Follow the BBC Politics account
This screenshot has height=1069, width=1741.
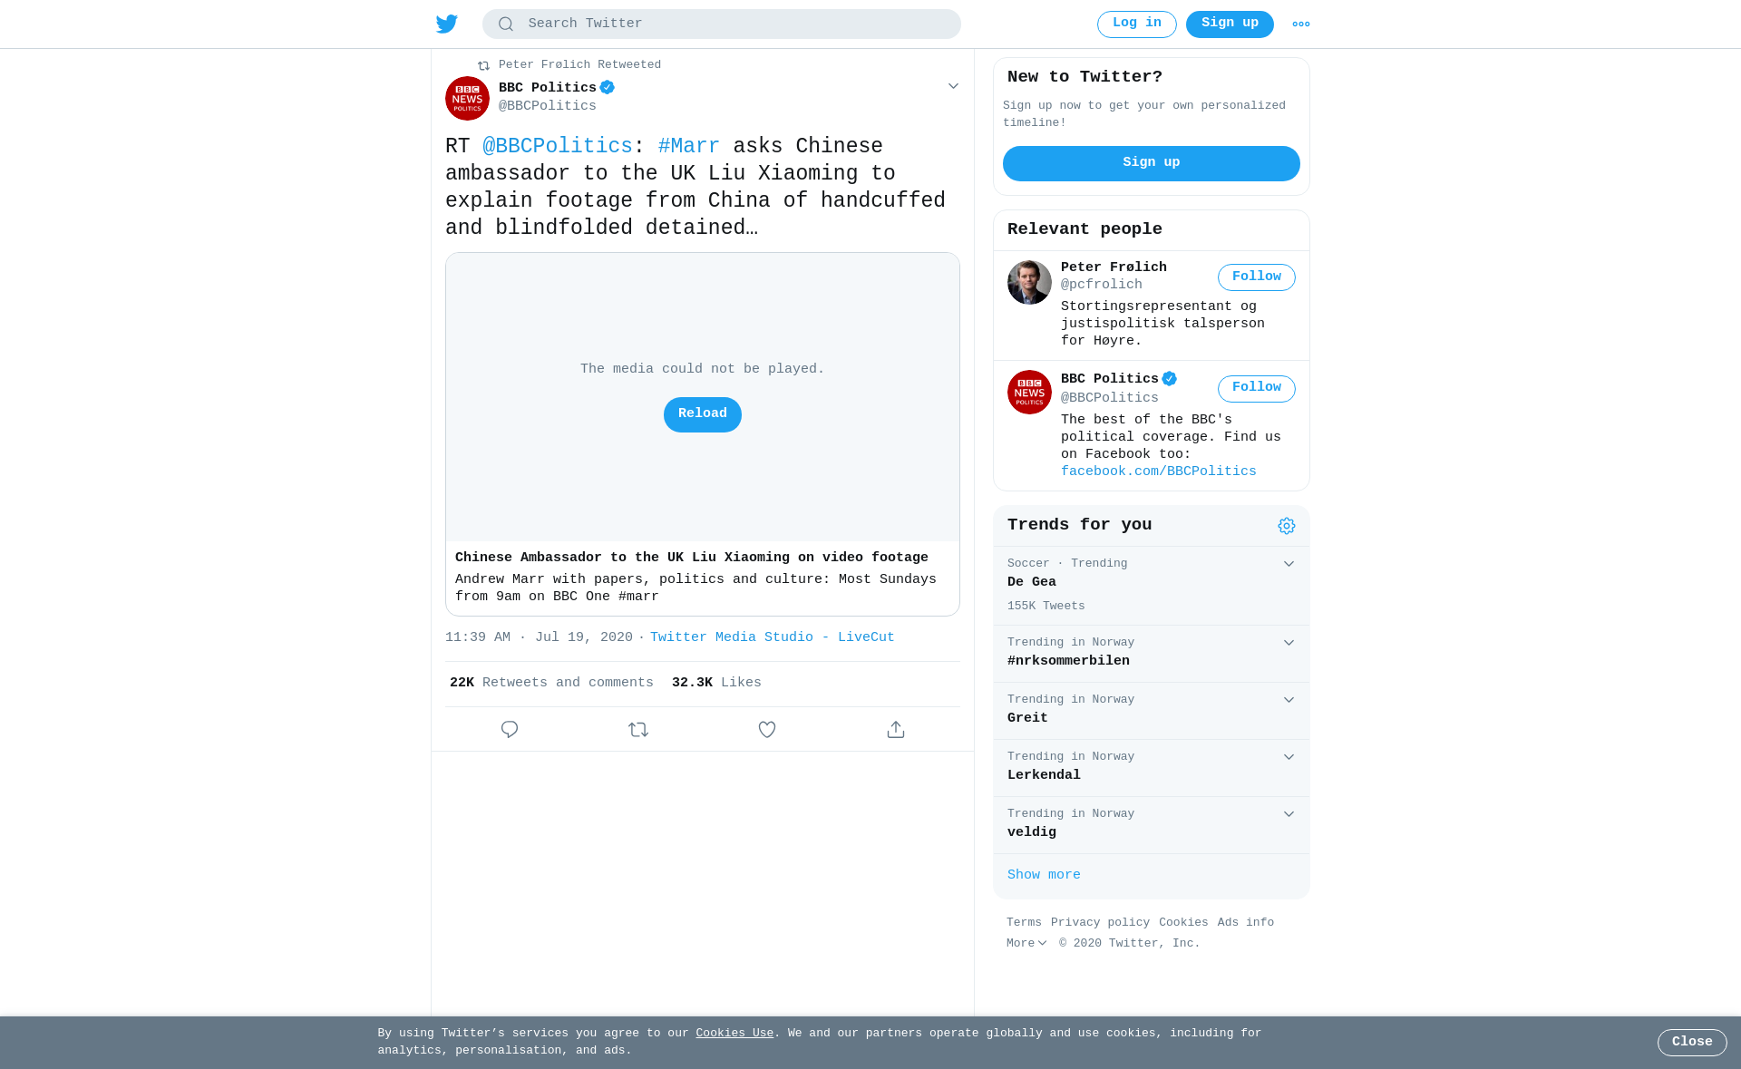[1257, 389]
